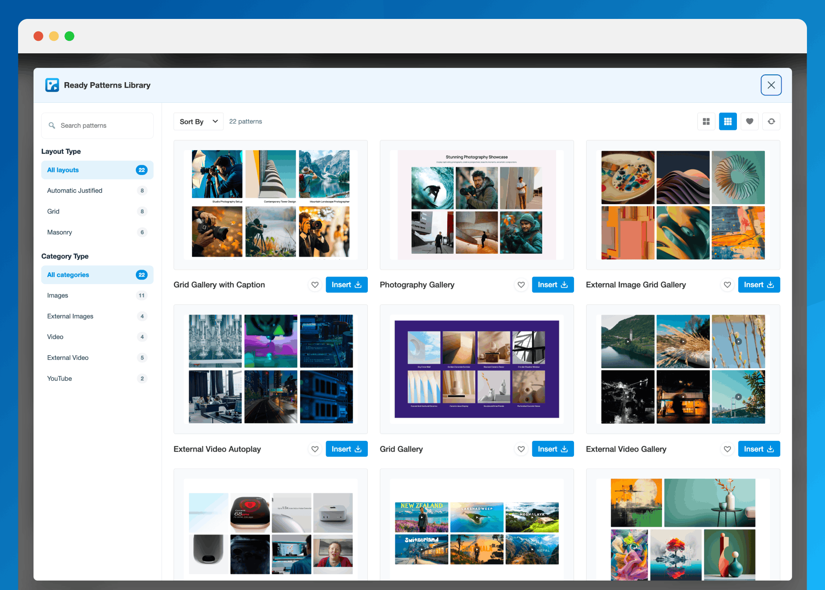Filter by External Images category

coord(97,316)
